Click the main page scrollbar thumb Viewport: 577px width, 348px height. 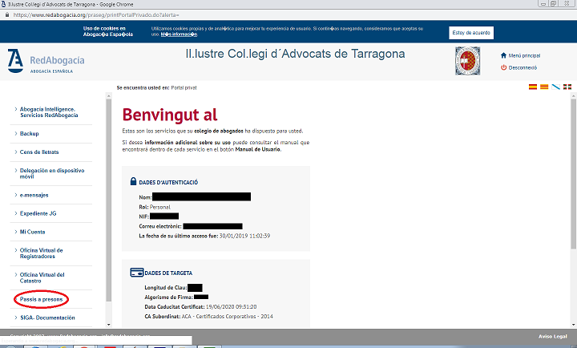pyautogui.click(x=573, y=173)
